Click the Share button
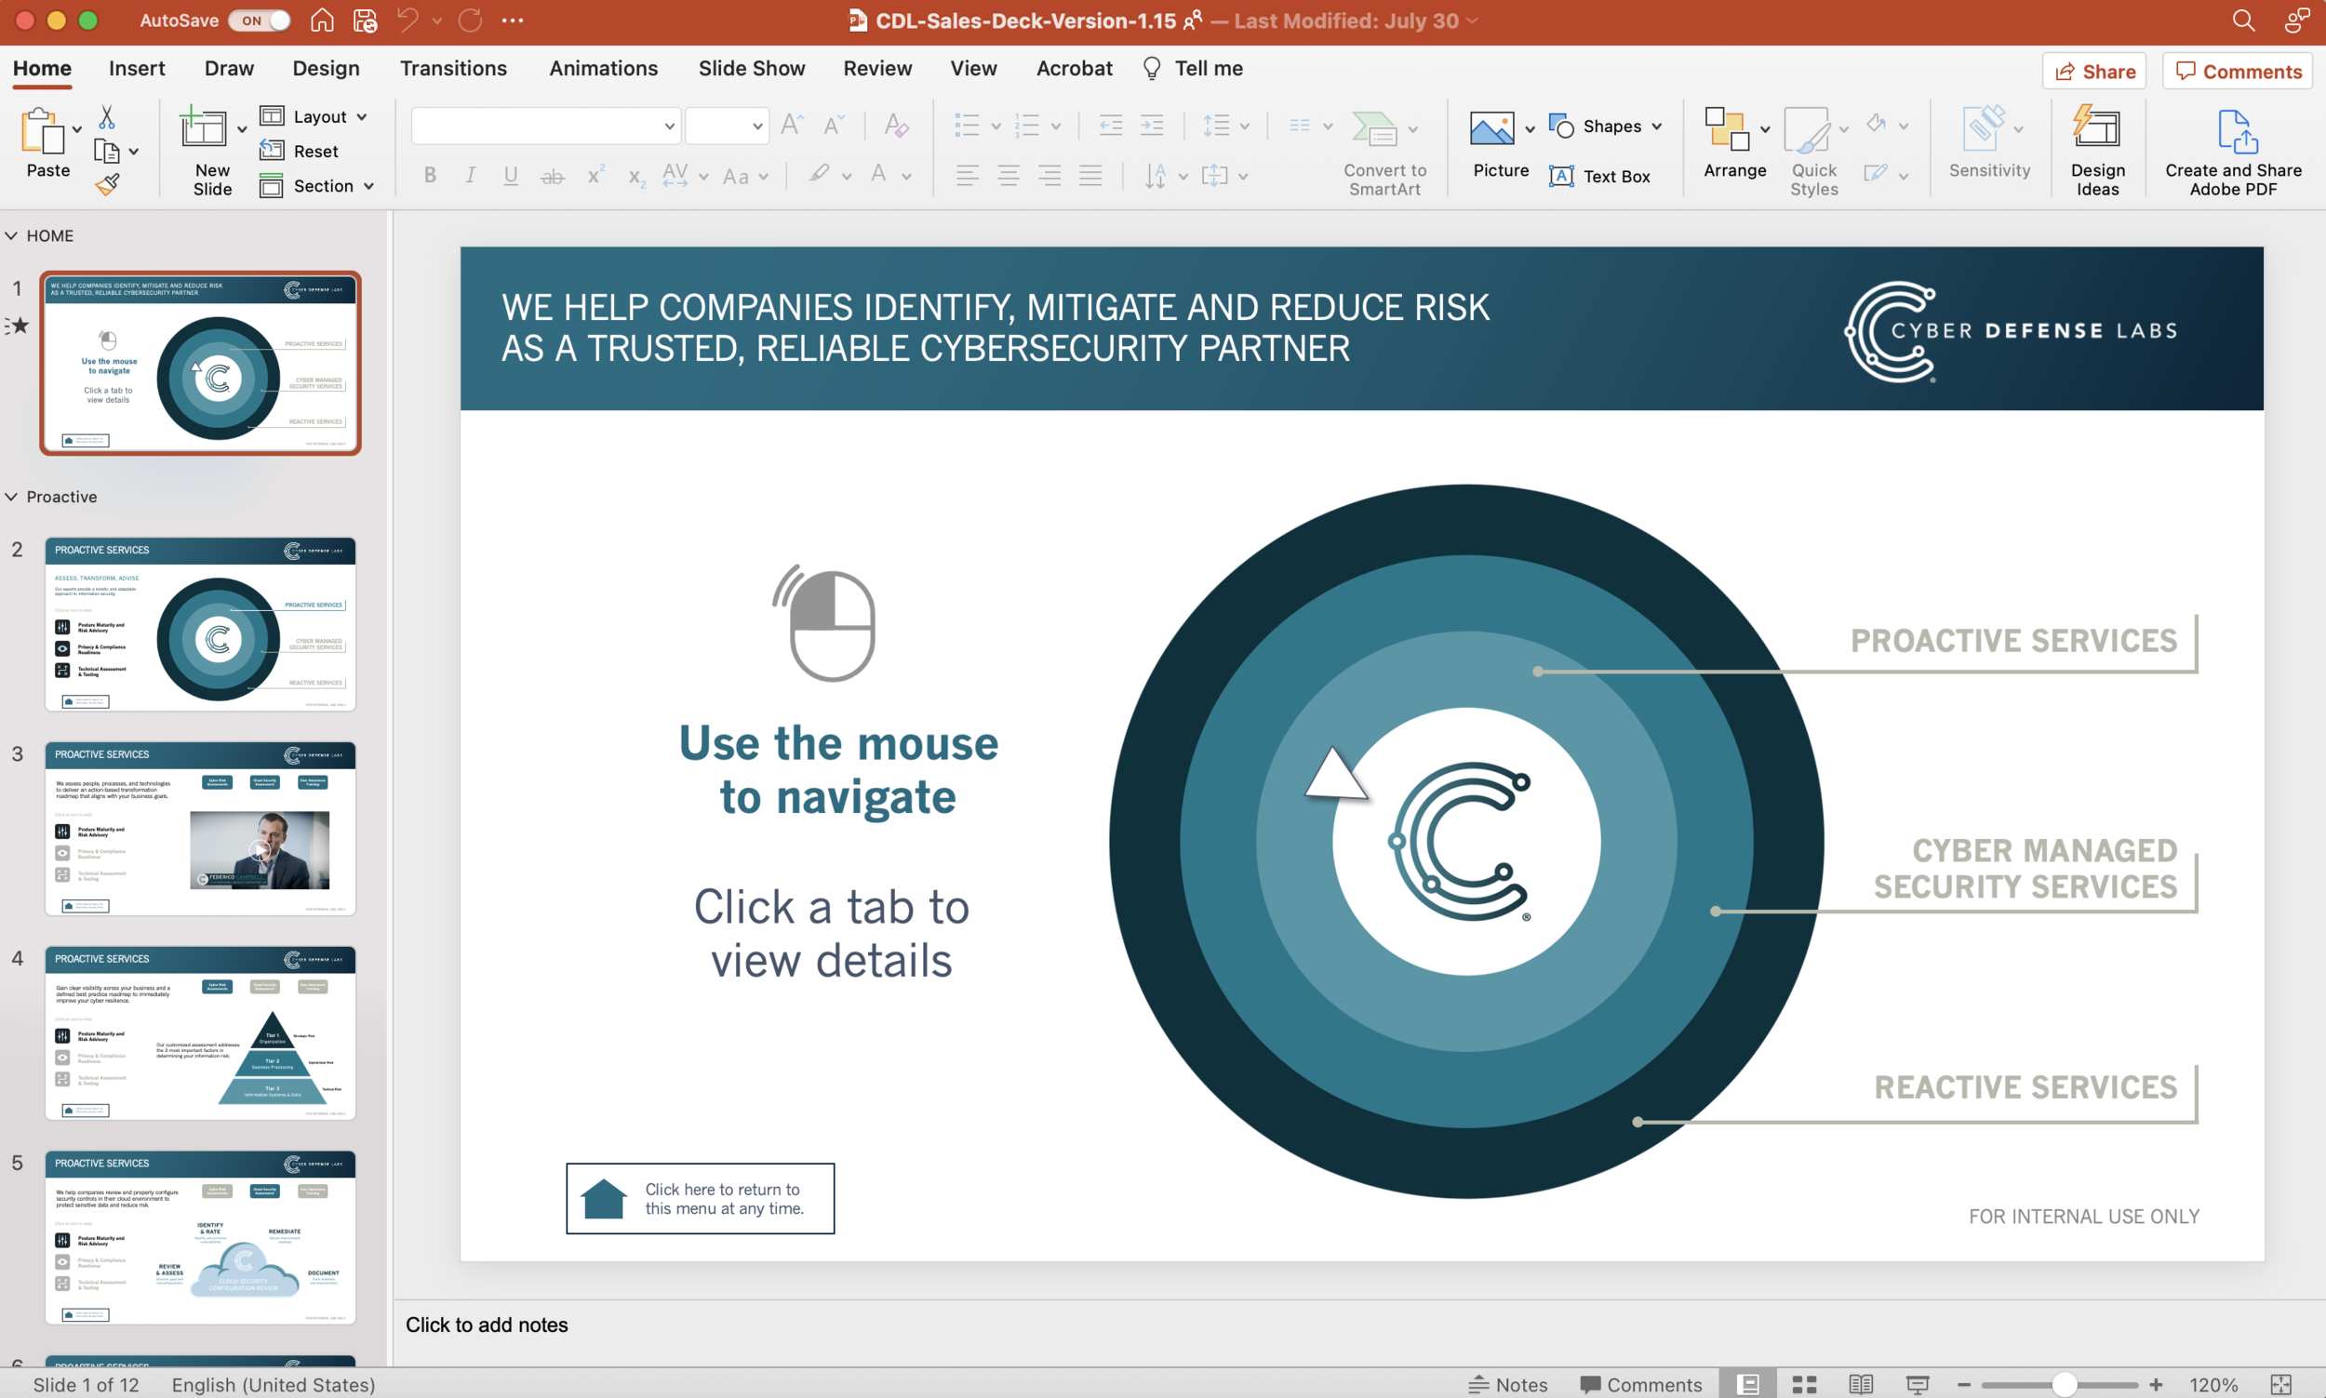Viewport: 2326px width, 1398px height. tap(2093, 71)
